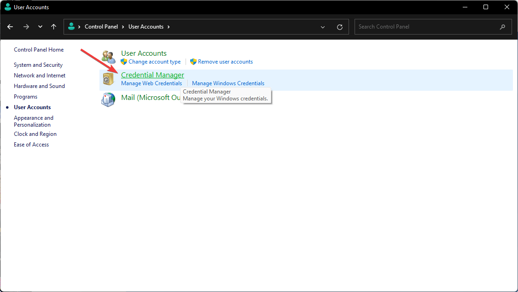Screen dimensions: 518x292
Task: Select Control Panel in the breadcrumb
Action: (x=101, y=27)
